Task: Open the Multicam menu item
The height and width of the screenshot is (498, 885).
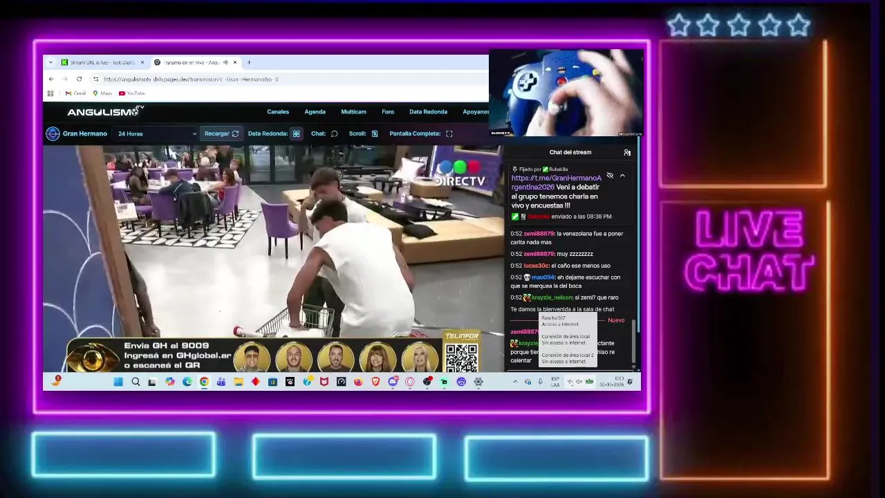Action: pyautogui.click(x=353, y=111)
